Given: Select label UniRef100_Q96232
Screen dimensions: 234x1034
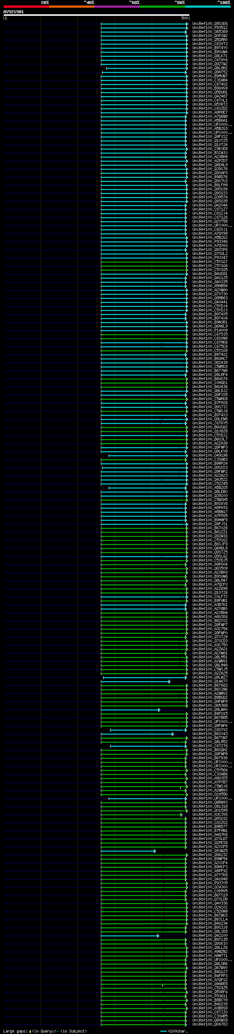Looking at the screenshot, I should tap(210, 855).
